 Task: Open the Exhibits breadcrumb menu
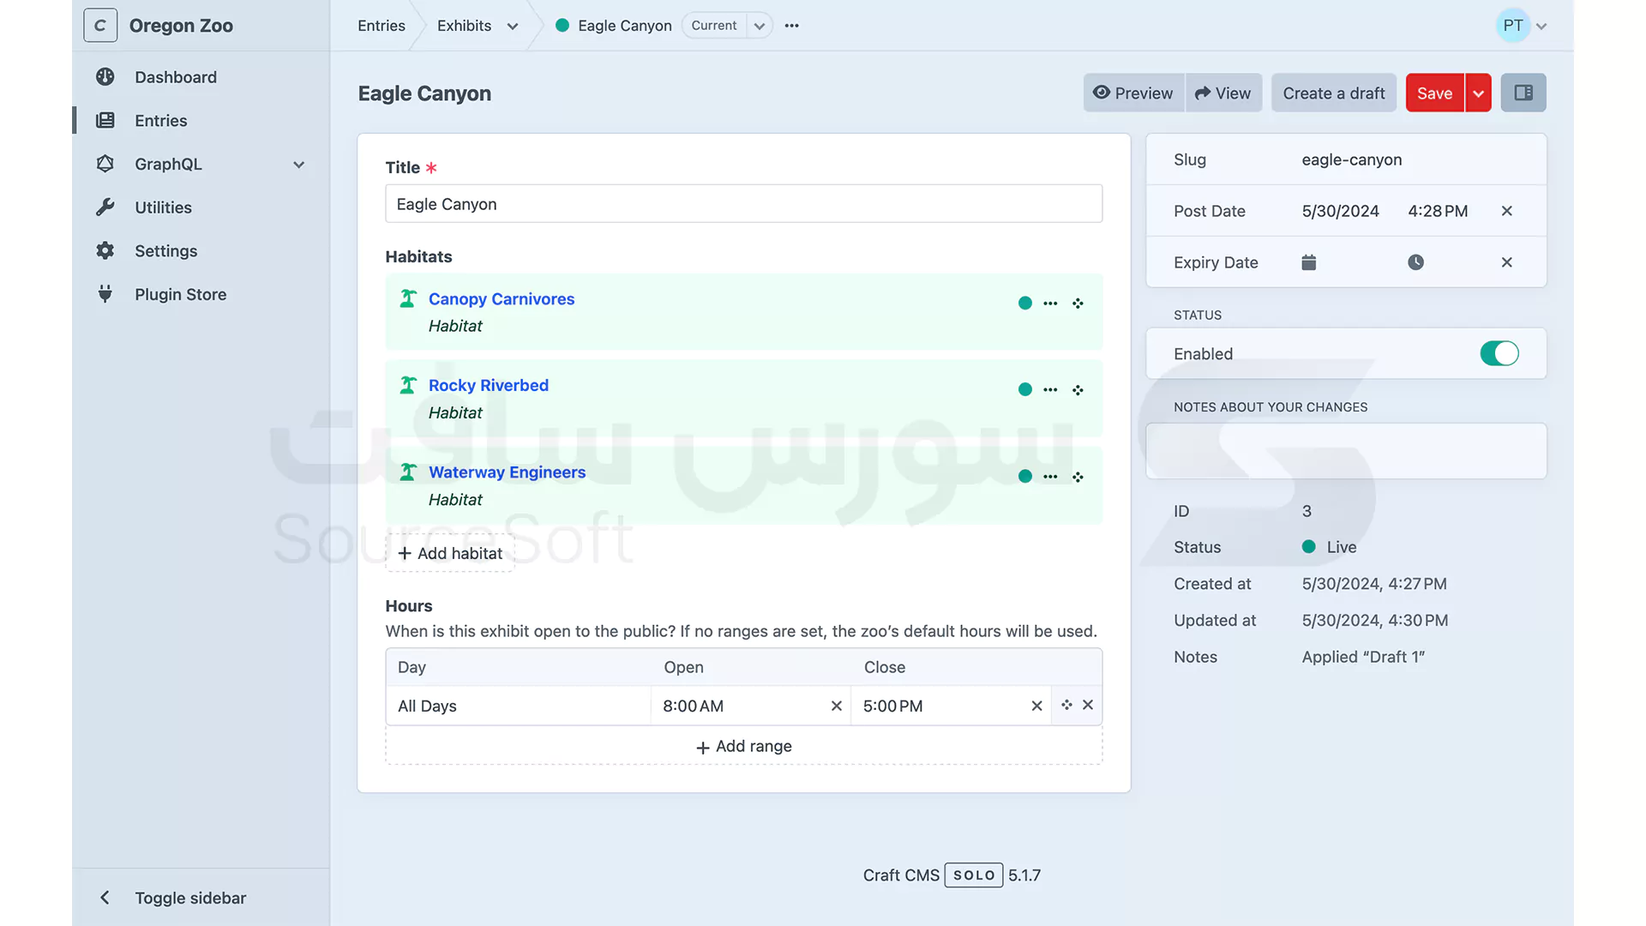[513, 26]
